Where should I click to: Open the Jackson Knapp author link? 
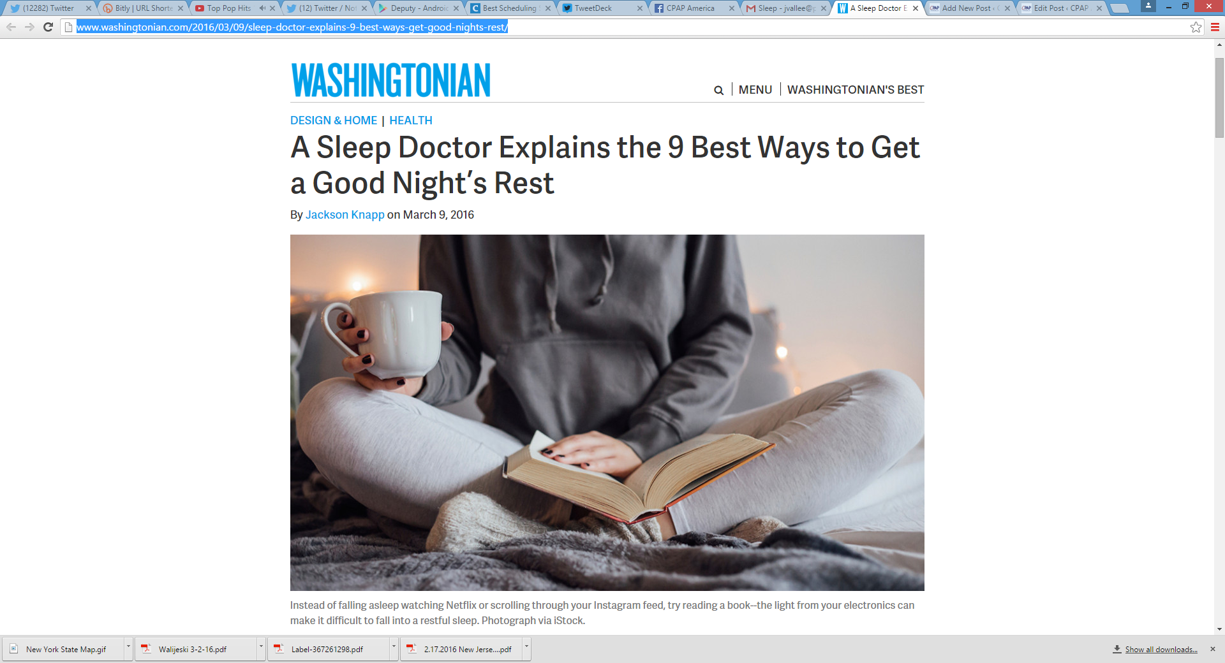[345, 215]
